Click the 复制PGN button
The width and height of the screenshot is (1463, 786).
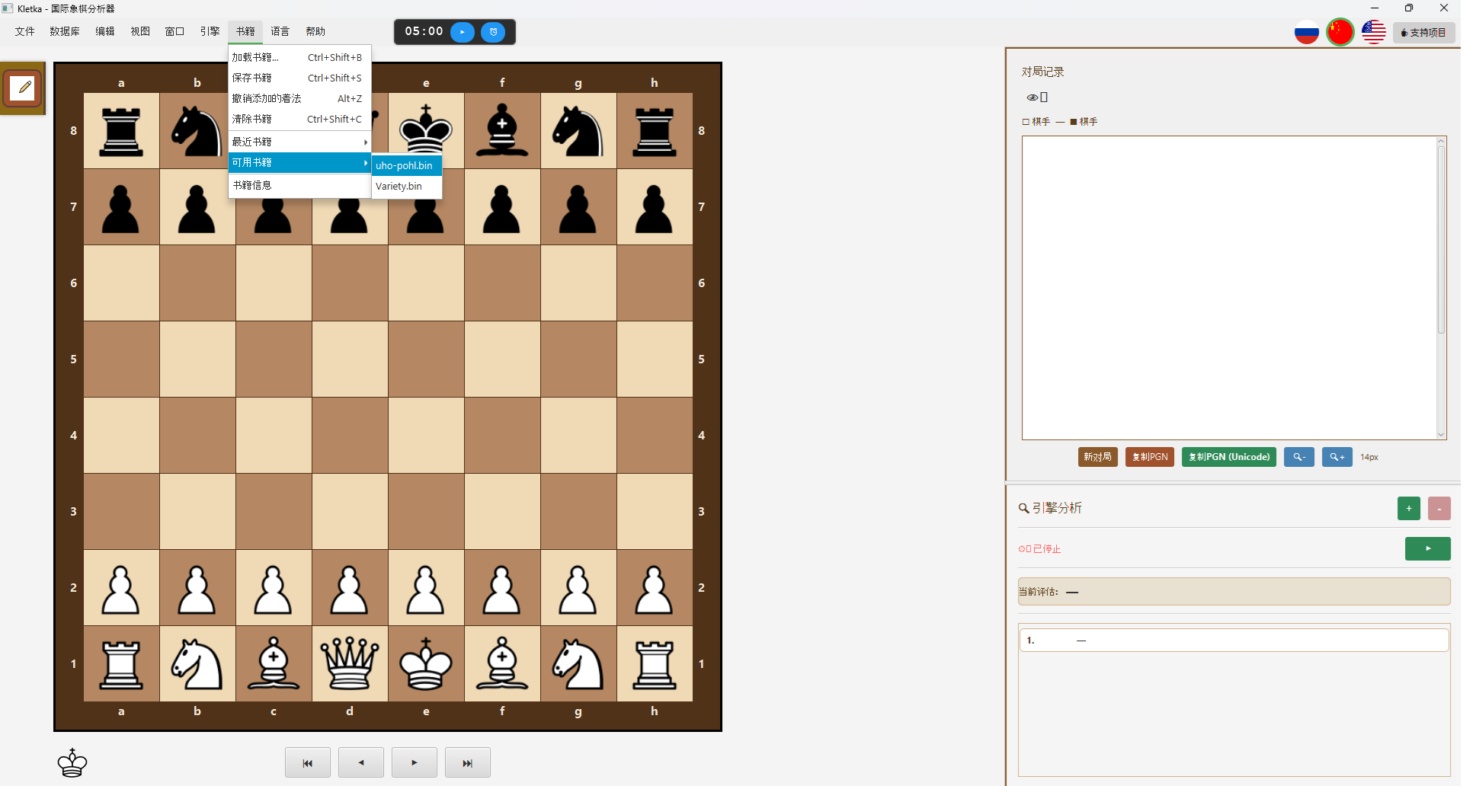[x=1150, y=457]
